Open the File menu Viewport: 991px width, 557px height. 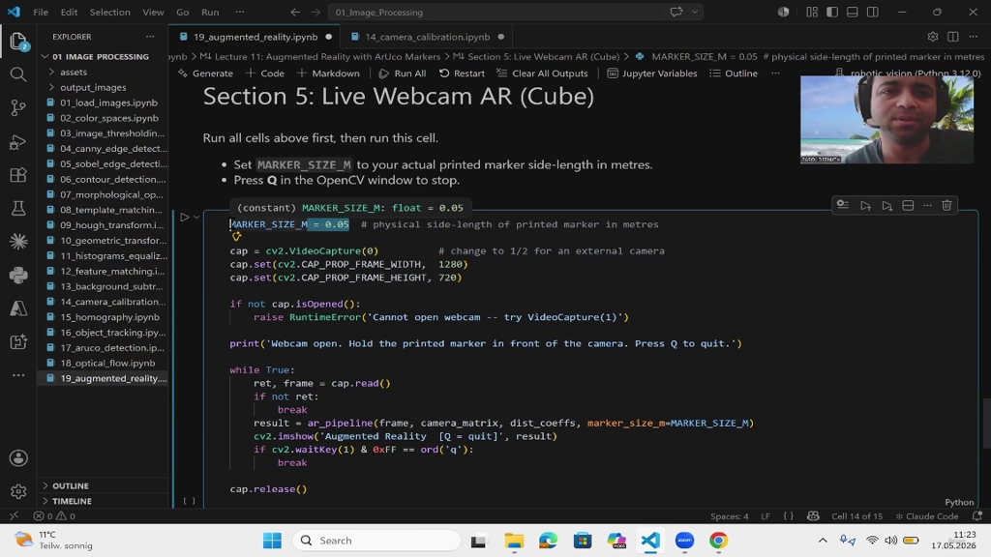41,12
